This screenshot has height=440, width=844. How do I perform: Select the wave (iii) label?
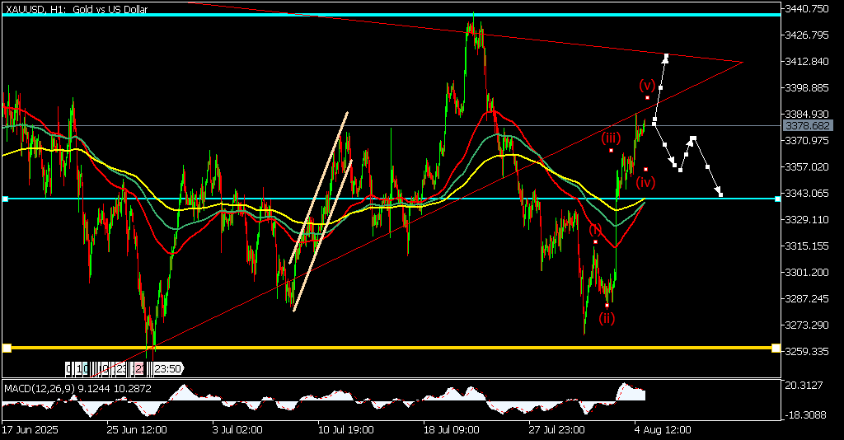(611, 138)
